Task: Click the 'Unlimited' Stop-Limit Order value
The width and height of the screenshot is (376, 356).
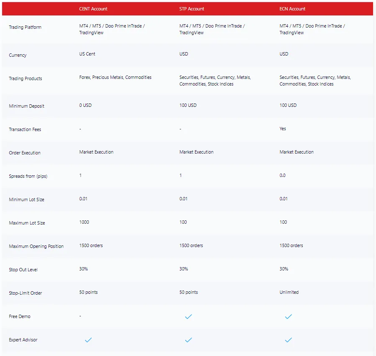Action: point(289,292)
